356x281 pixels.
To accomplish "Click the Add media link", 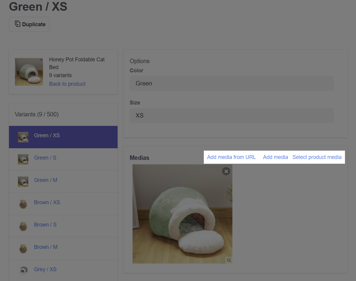I will click(275, 157).
